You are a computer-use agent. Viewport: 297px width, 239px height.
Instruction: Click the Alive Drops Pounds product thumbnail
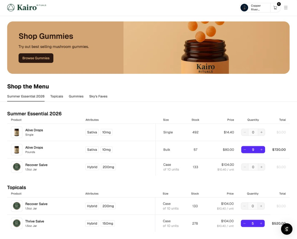(x=17, y=150)
